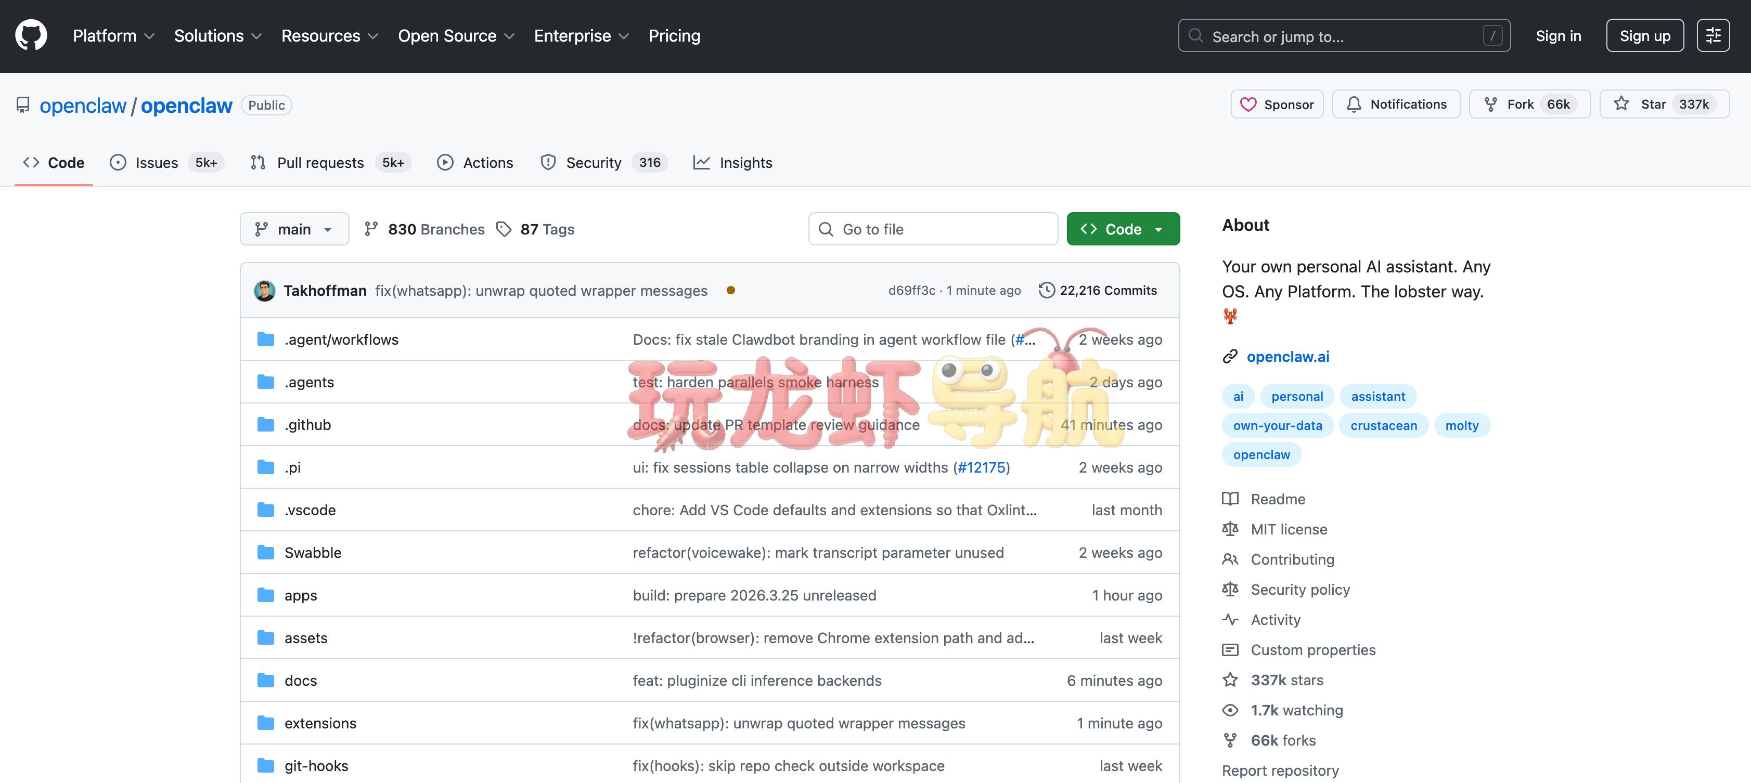
Task: Open the .github folder
Action: coord(308,425)
